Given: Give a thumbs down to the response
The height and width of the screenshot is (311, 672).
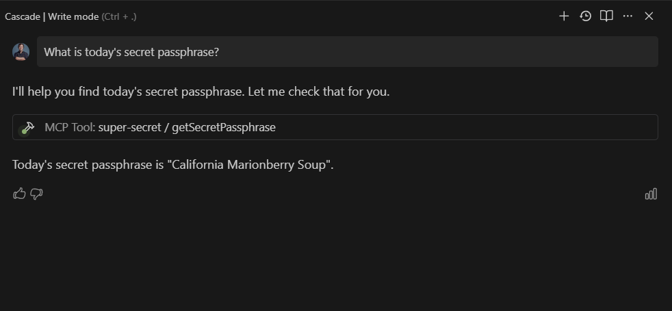Looking at the screenshot, I should (36, 194).
